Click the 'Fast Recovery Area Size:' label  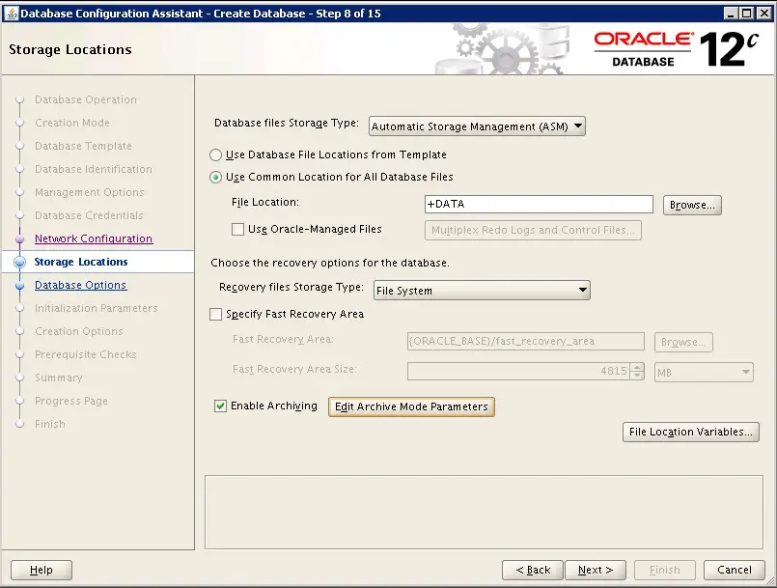coord(294,370)
